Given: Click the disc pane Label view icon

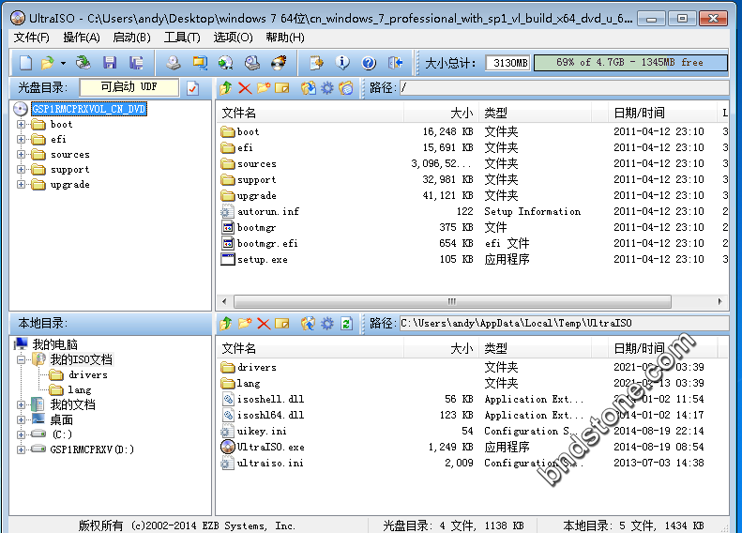Looking at the screenshot, I should point(346,87).
